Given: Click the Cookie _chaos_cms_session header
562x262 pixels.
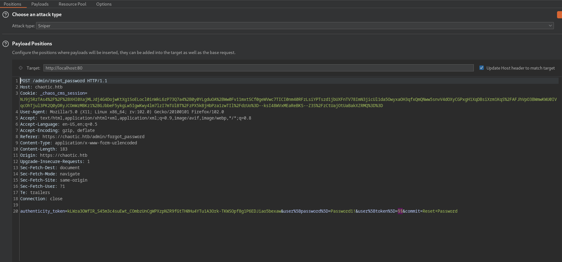Looking at the screenshot, I should [54, 93].
